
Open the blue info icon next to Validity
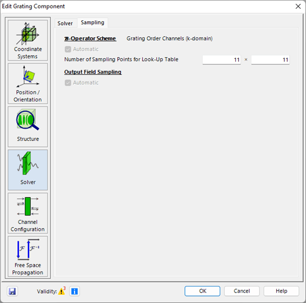tap(75, 291)
